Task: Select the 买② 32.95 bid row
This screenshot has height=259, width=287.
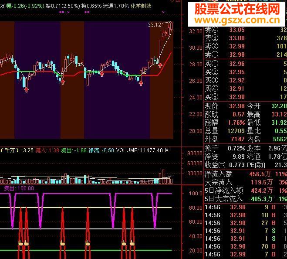Action: click(245, 72)
